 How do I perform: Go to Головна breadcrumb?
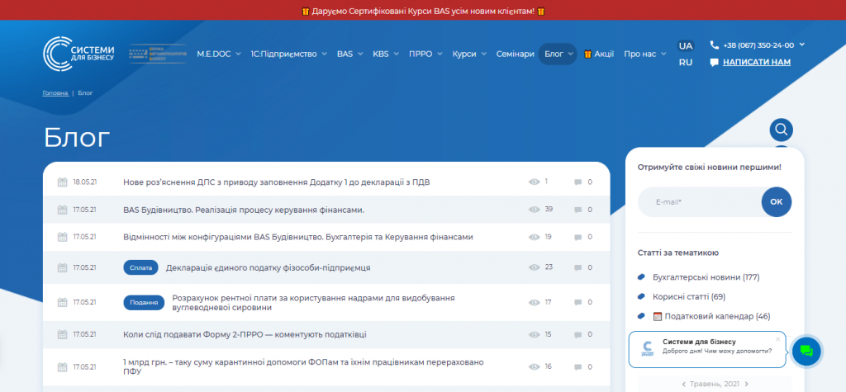[55, 92]
